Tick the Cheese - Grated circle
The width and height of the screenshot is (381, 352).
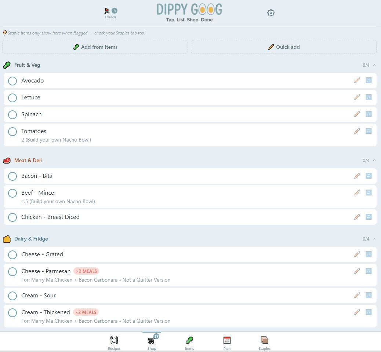[x=12, y=254]
